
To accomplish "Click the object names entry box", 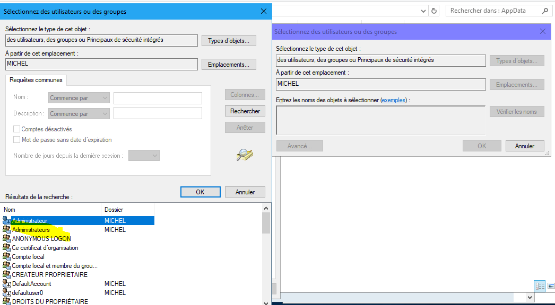I will [x=380, y=120].
